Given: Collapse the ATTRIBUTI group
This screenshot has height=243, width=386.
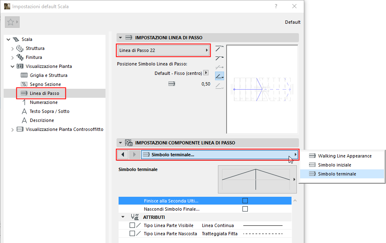Looking at the screenshot, I should point(123,217).
